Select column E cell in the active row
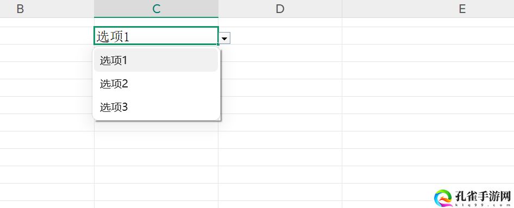514x208 pixels. tap(428, 36)
